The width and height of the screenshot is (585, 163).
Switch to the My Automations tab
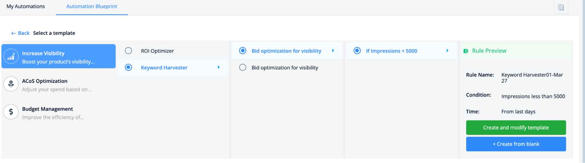[x=26, y=6]
